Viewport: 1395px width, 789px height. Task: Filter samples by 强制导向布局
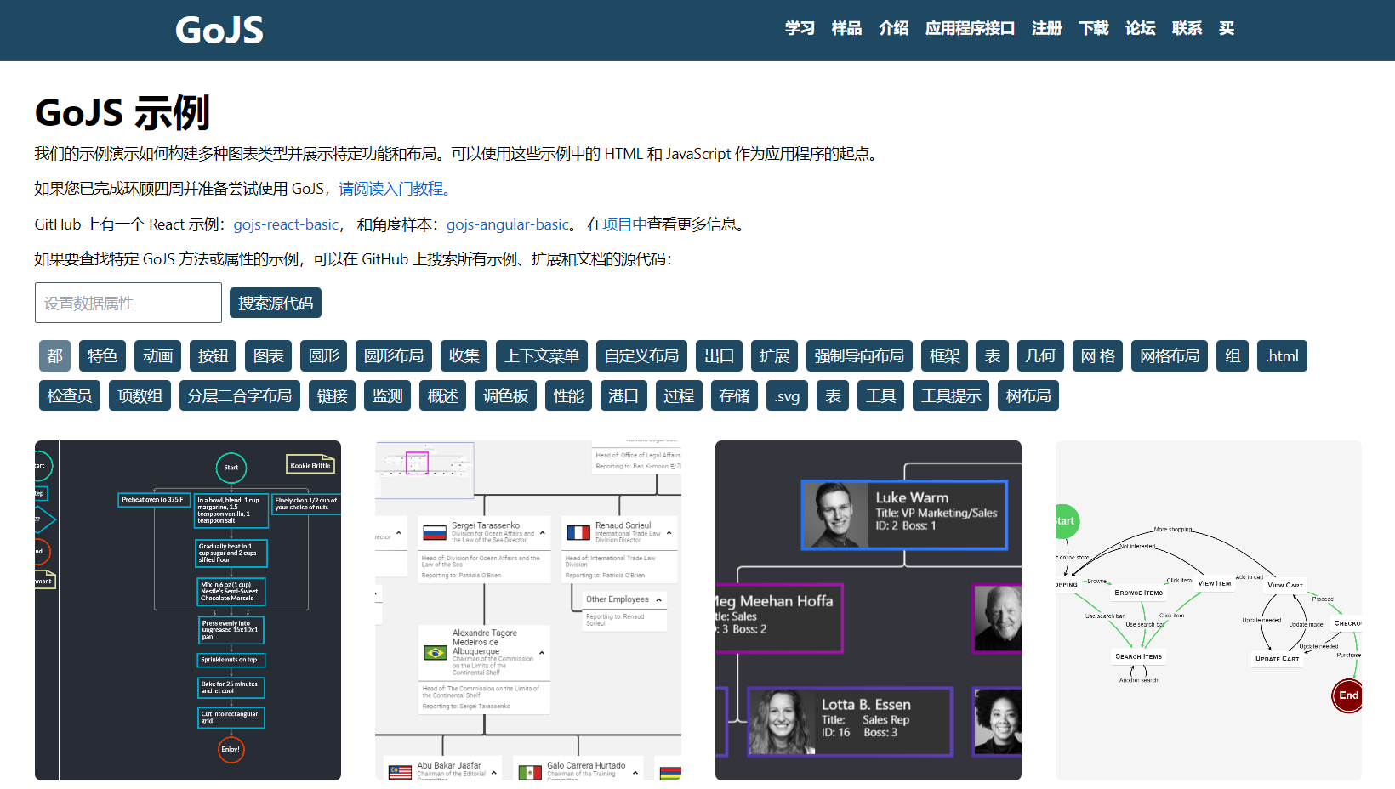point(859,355)
